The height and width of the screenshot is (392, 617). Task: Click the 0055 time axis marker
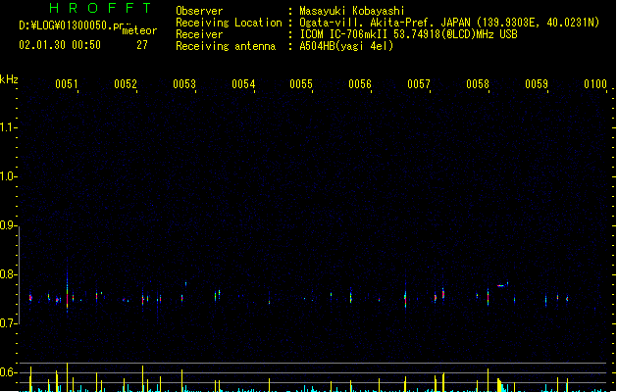coord(301,84)
